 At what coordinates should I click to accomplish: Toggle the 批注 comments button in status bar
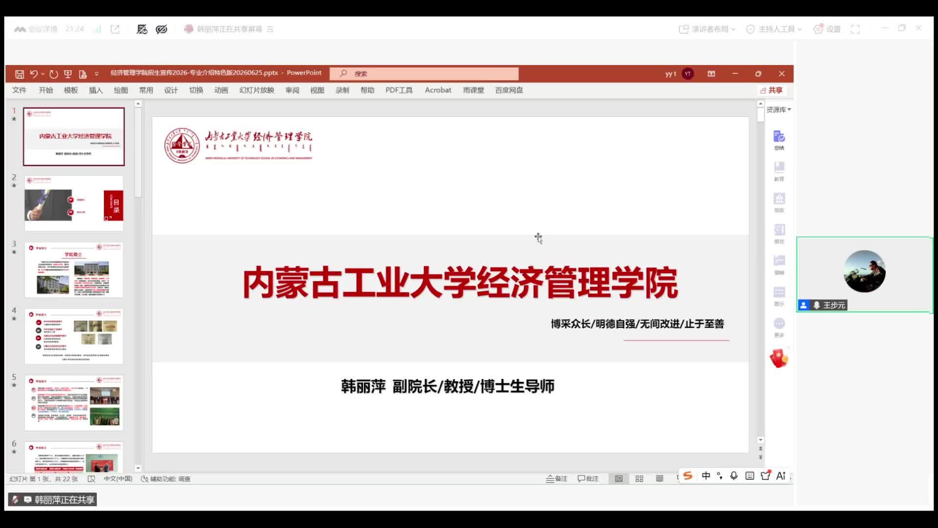[x=588, y=479]
